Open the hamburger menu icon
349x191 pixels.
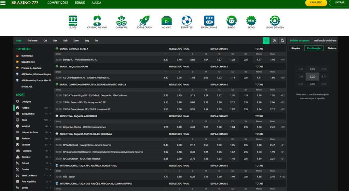[x=3, y=3]
